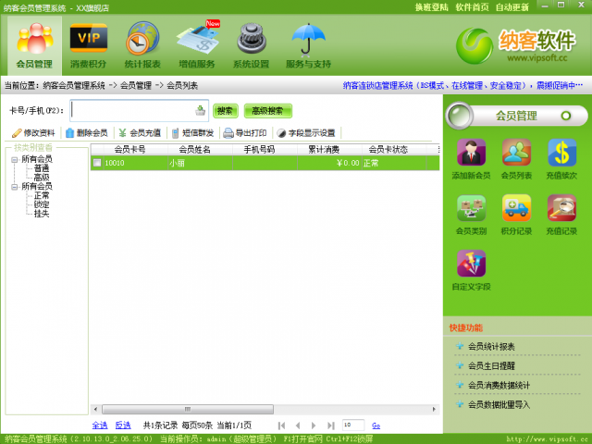Select 普通 in the category tree

coord(42,168)
